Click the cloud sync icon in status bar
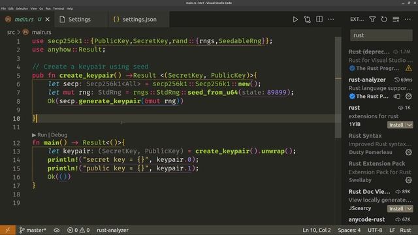This screenshot has width=418, height=235. coord(57,230)
